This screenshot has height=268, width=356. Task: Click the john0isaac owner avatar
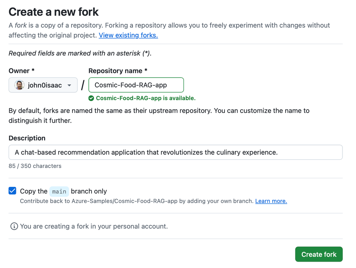coord(19,85)
